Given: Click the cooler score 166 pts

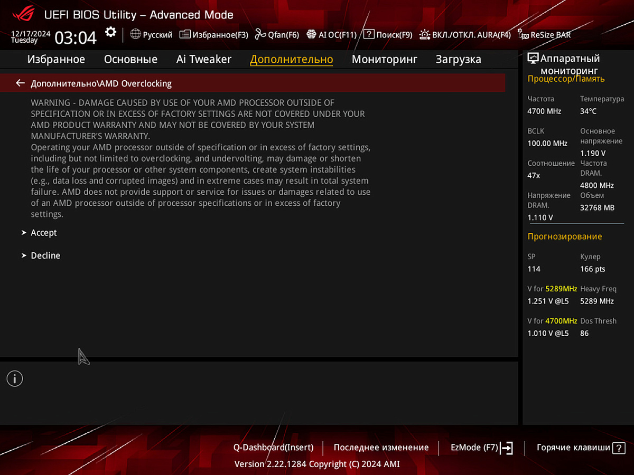Looking at the screenshot, I should click(593, 269).
